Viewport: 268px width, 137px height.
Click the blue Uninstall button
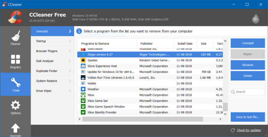coord(248,43)
